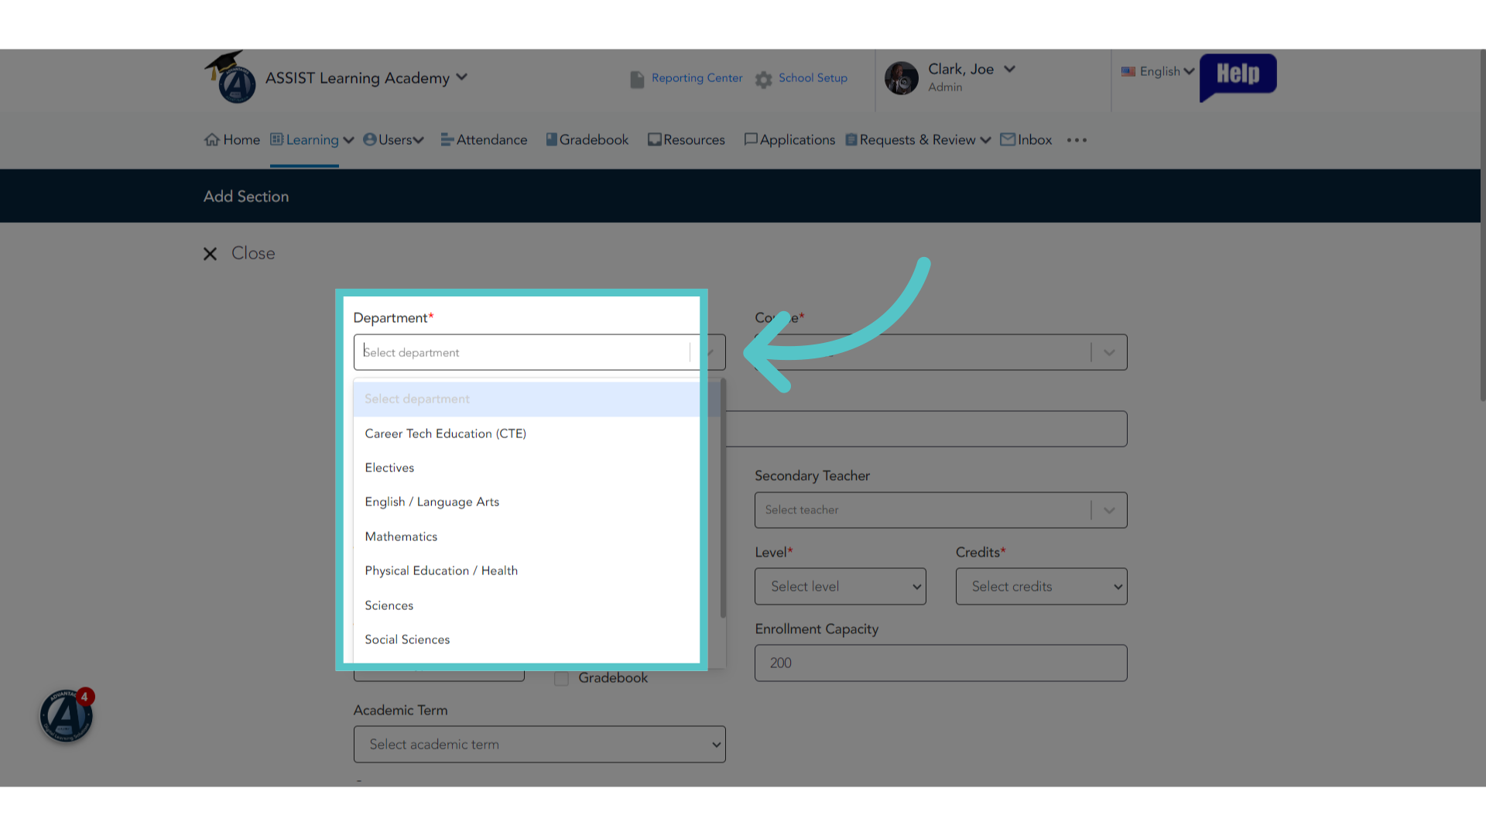Open the Attendance nav item
This screenshot has width=1486, height=836.
tap(484, 139)
